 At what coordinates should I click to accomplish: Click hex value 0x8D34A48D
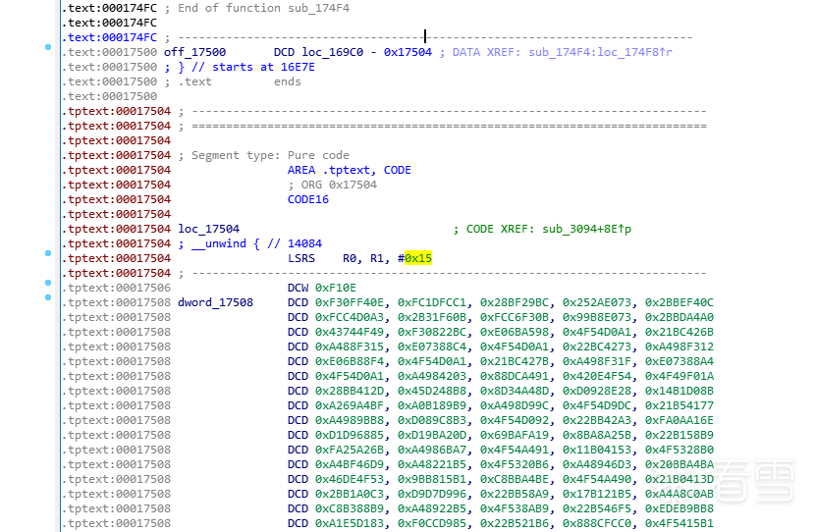pos(515,391)
